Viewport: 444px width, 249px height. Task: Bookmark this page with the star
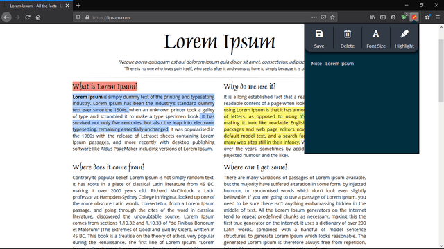pyautogui.click(x=332, y=17)
